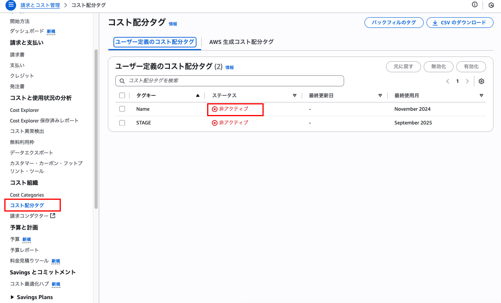Image resolution: width=501 pixels, height=303 pixels.
Task: Open Cost Explorer 保存済みレポート in sidebar
Action: click(x=44, y=120)
